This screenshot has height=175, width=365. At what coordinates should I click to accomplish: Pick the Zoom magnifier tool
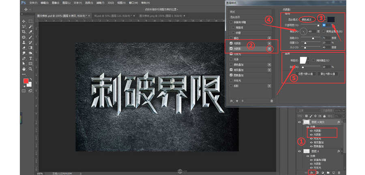pos(31,69)
